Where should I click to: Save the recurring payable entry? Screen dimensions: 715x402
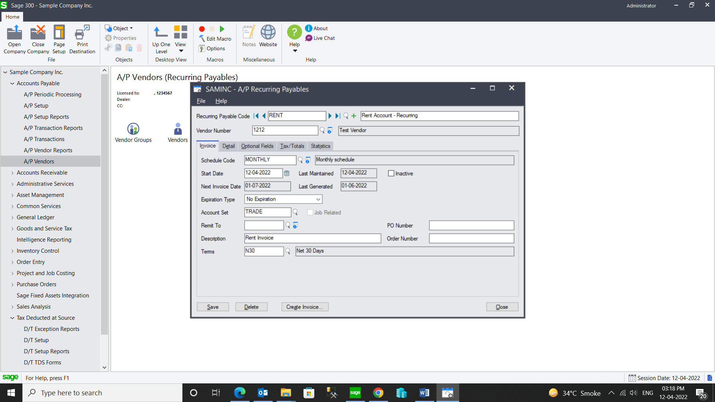[x=212, y=307]
